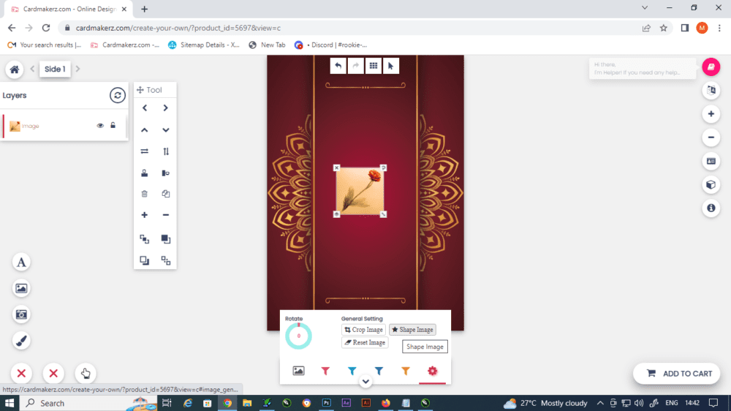Image resolution: width=731 pixels, height=411 pixels.
Task: Move layer down with the down chevron
Action: [166, 130]
